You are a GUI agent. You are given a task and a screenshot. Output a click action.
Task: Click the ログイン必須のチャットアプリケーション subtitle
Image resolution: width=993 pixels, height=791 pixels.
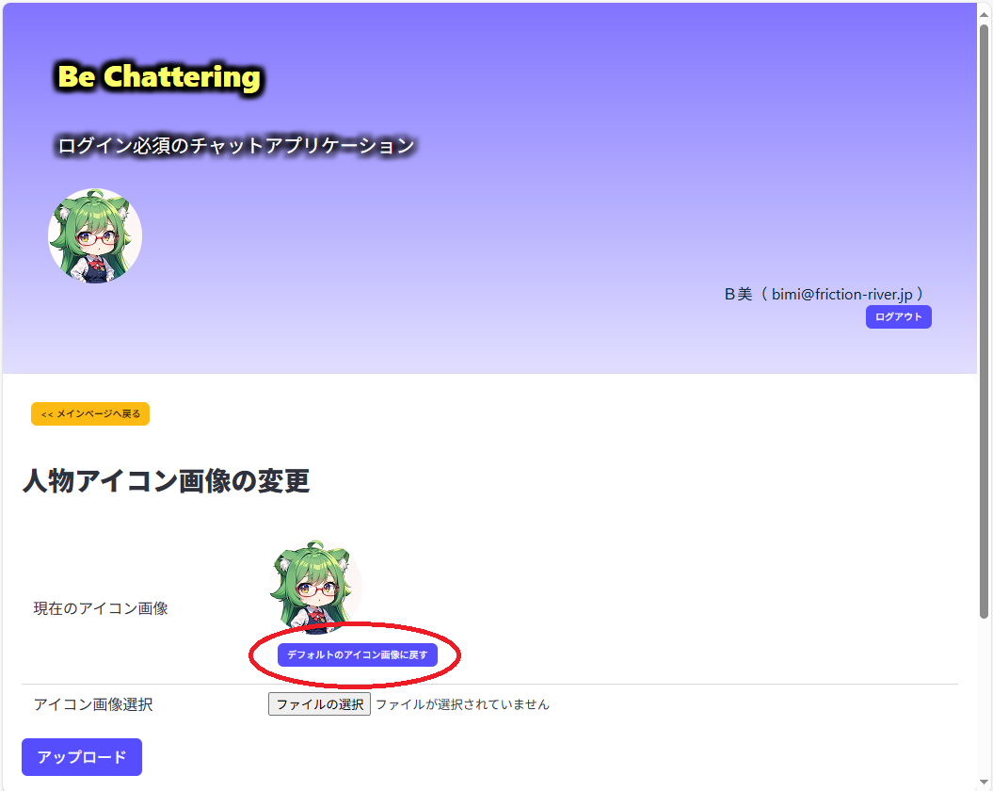(235, 146)
